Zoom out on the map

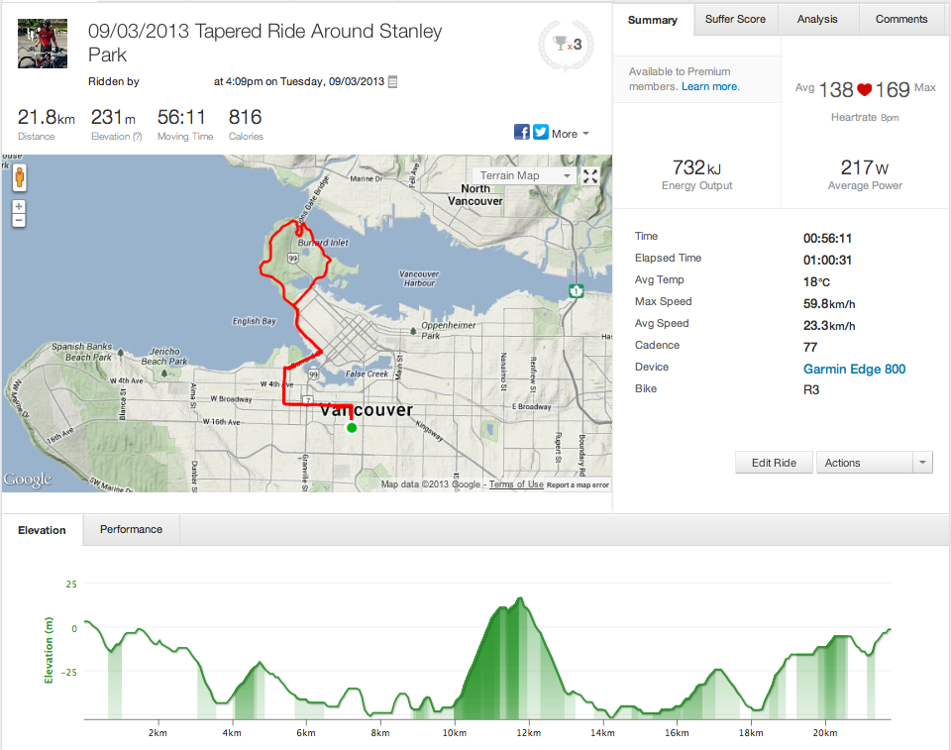tap(19, 220)
